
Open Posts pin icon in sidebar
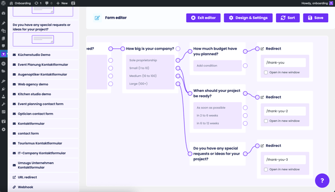pyautogui.click(x=3, y=23)
